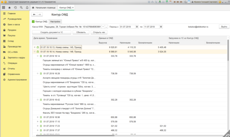The image size is (230, 137).
Task: Click the M+ calculator memory icon
Action: (178, 2)
